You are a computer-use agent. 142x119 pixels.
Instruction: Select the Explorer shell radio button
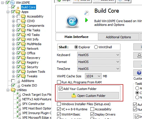pos(76,47)
